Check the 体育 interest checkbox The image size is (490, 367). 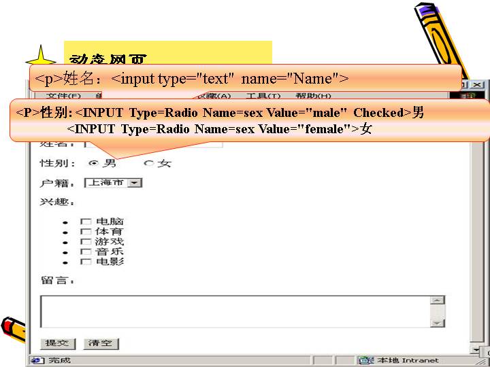(85, 232)
